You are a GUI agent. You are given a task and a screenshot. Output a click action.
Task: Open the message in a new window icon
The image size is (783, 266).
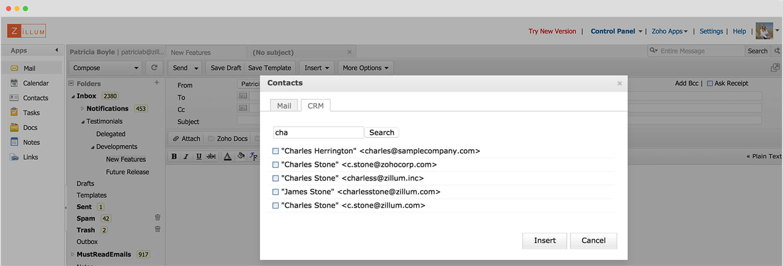(x=775, y=68)
